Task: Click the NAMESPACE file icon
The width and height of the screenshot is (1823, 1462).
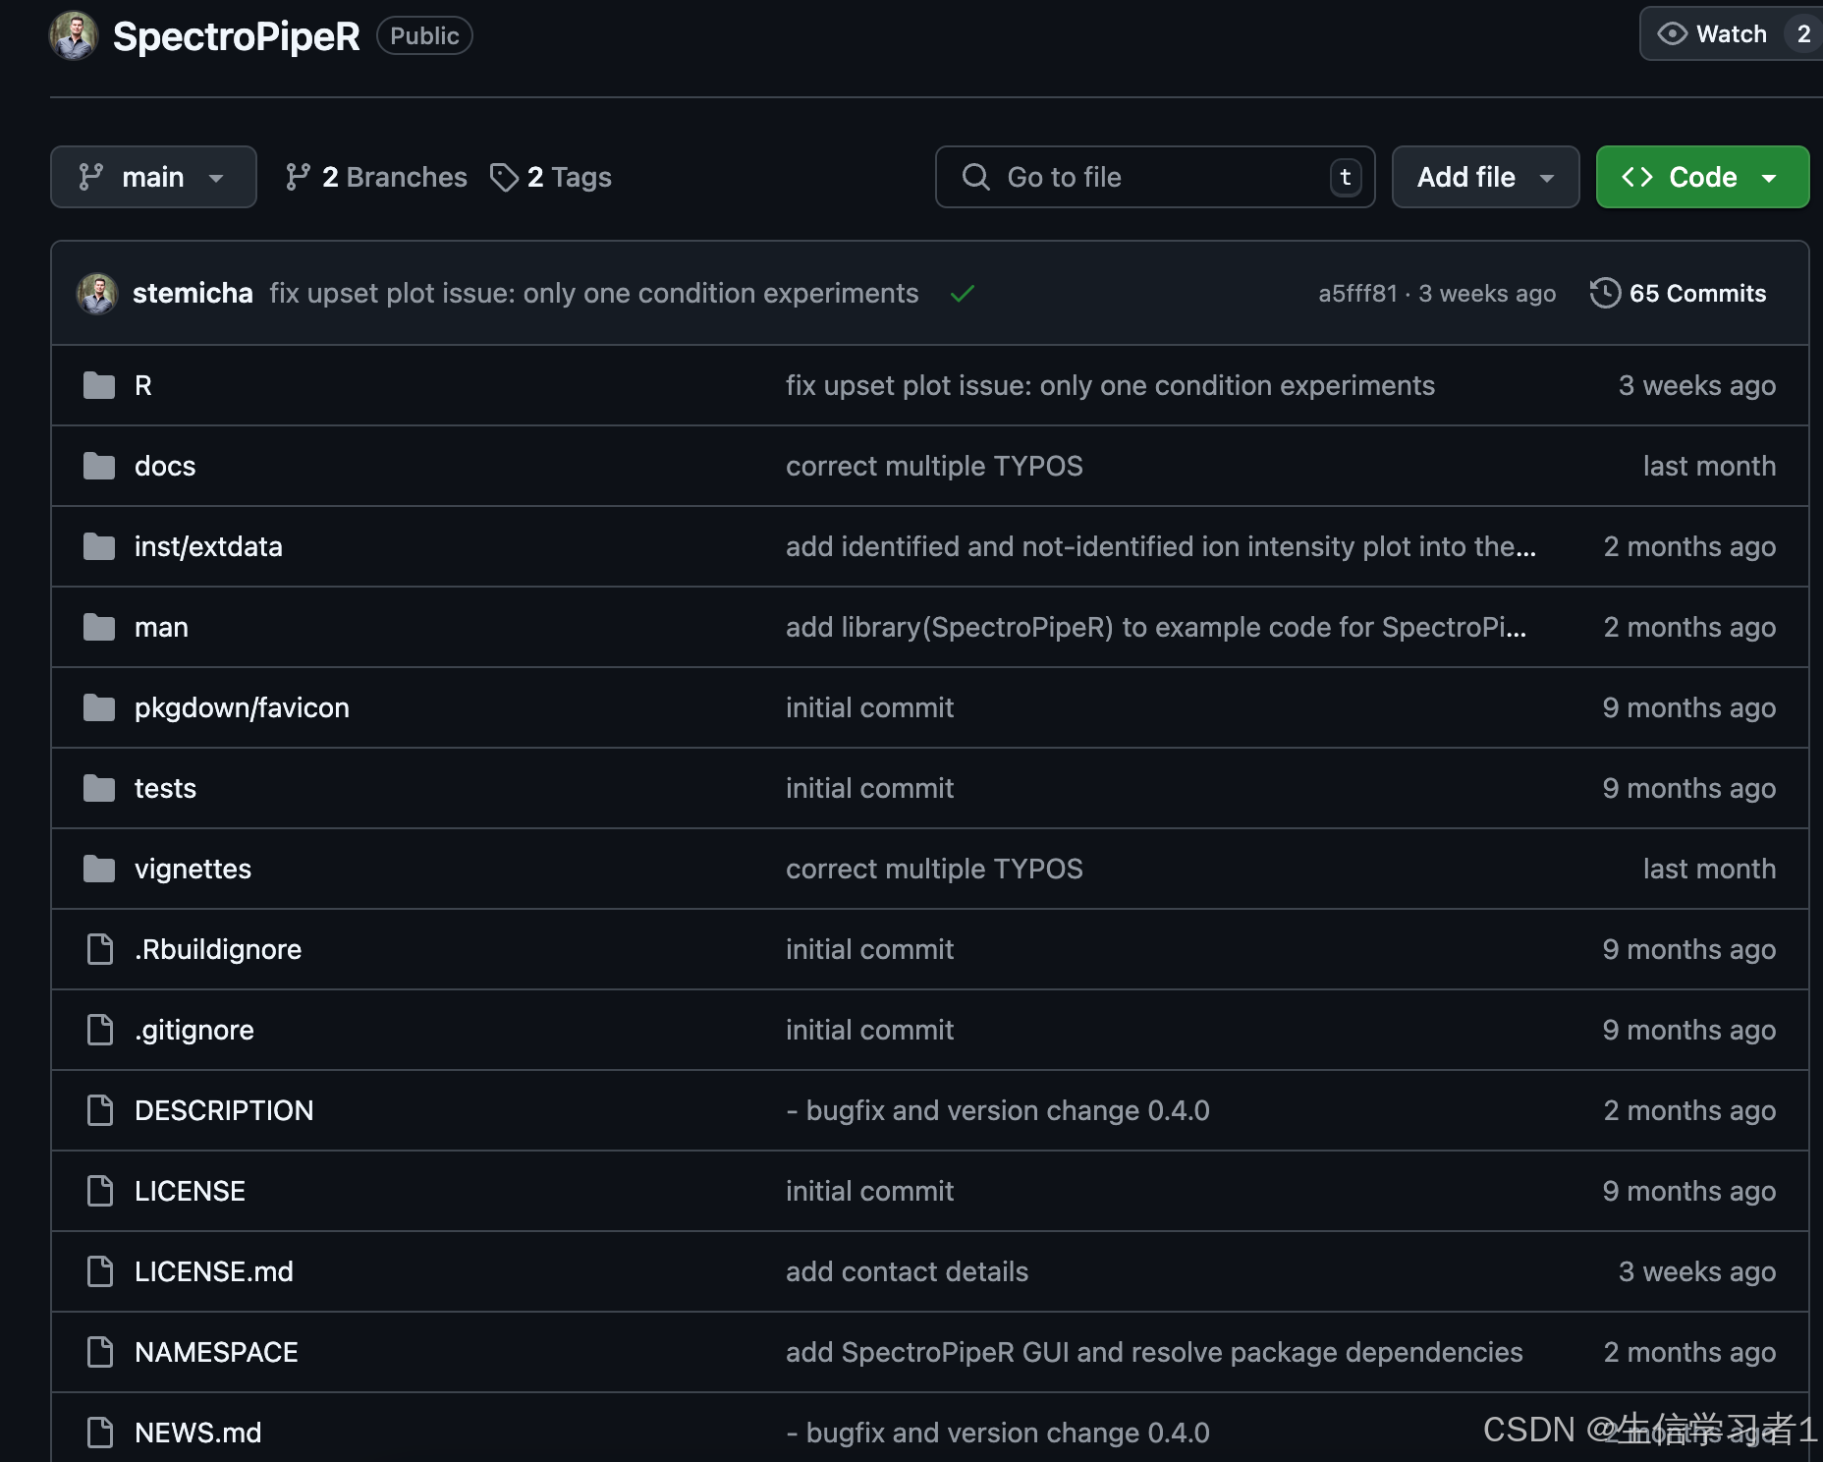Action: click(x=100, y=1353)
